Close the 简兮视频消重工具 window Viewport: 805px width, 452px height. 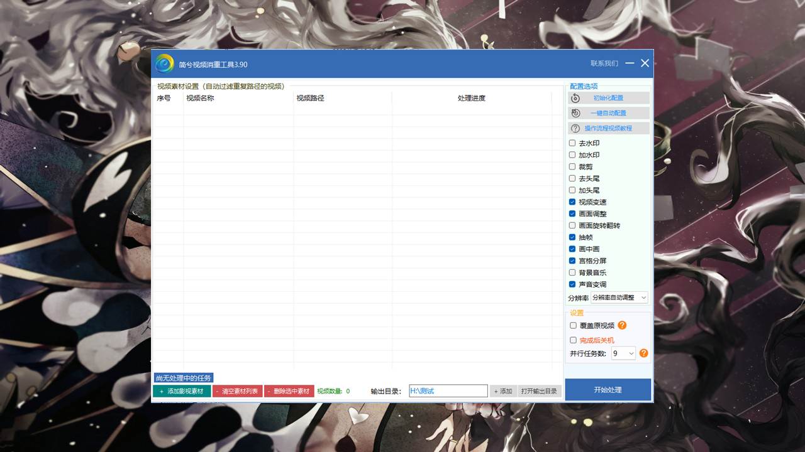coord(645,63)
